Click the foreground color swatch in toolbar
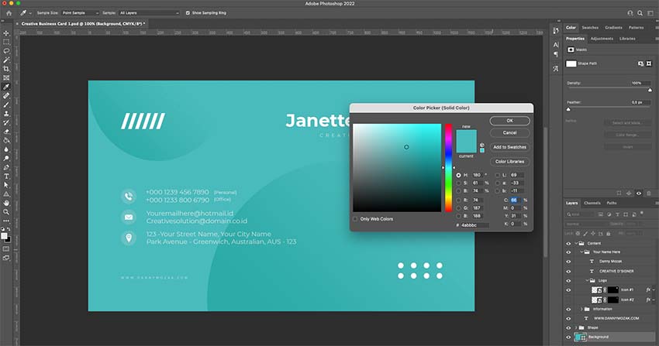 click(4, 236)
